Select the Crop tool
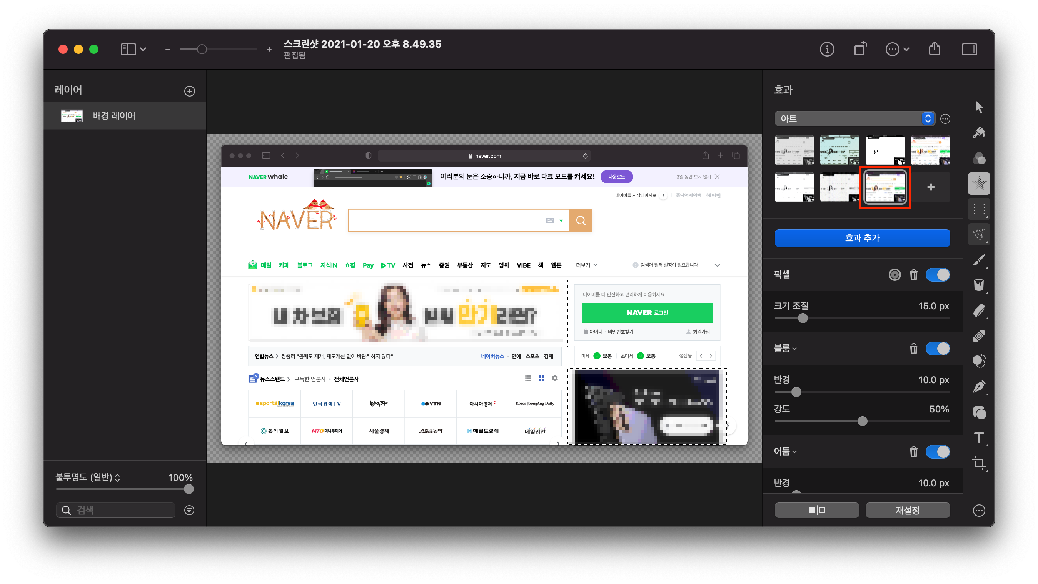This screenshot has width=1038, height=584. tap(979, 463)
